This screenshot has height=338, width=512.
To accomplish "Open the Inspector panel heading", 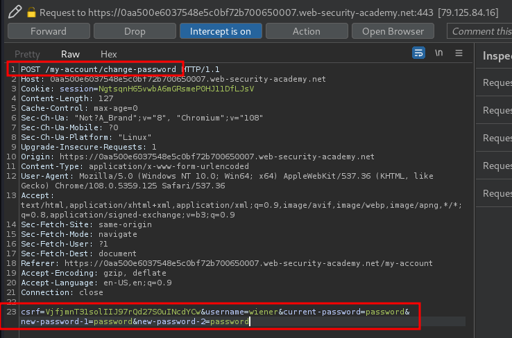I will coord(497,55).
